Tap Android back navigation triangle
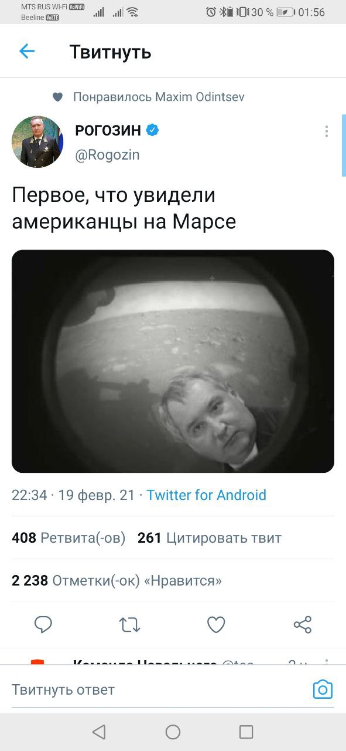Viewport: 346px width, 751px height. (99, 732)
